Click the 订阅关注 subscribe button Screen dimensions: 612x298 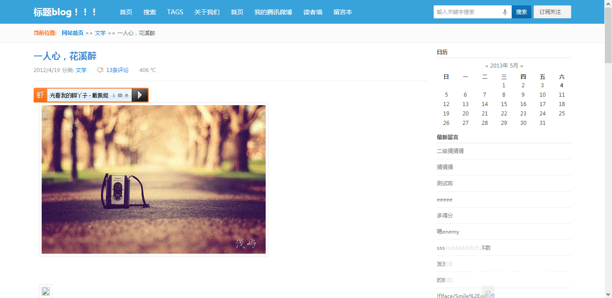pyautogui.click(x=552, y=12)
